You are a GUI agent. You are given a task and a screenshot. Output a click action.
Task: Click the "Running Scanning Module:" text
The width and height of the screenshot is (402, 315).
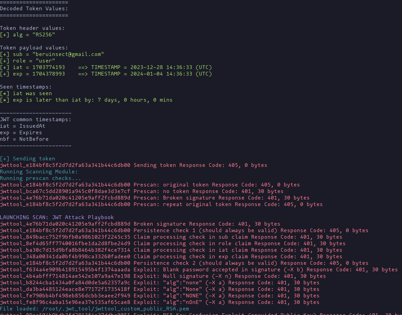click(39, 172)
